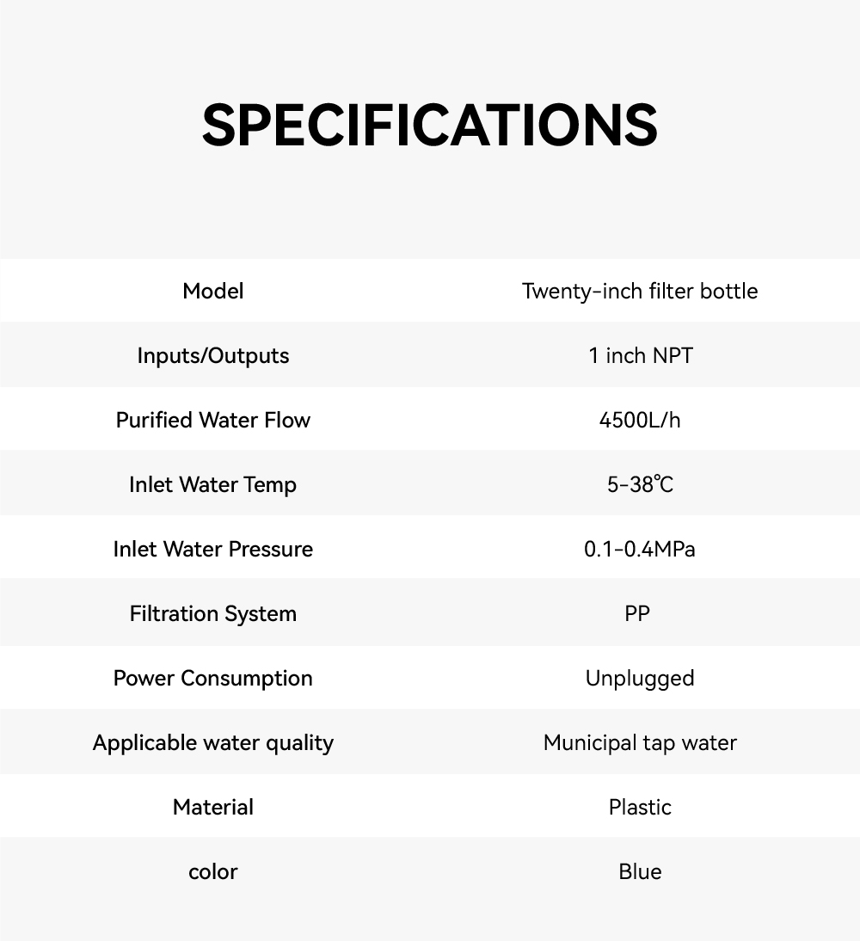860x941 pixels.
Task: Select the 0.1-0.4MPa pressure value
Action: point(640,549)
